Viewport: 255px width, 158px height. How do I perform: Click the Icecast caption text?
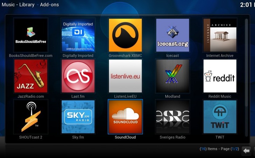click(173, 55)
